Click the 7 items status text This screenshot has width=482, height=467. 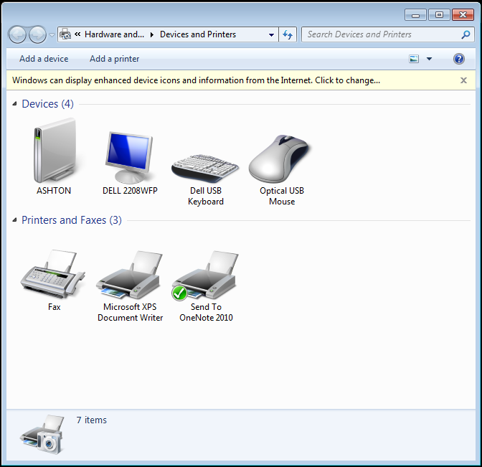[x=91, y=420]
